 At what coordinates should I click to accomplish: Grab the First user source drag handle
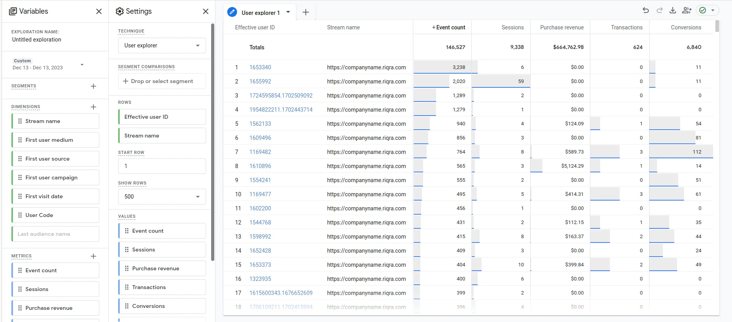tap(20, 159)
